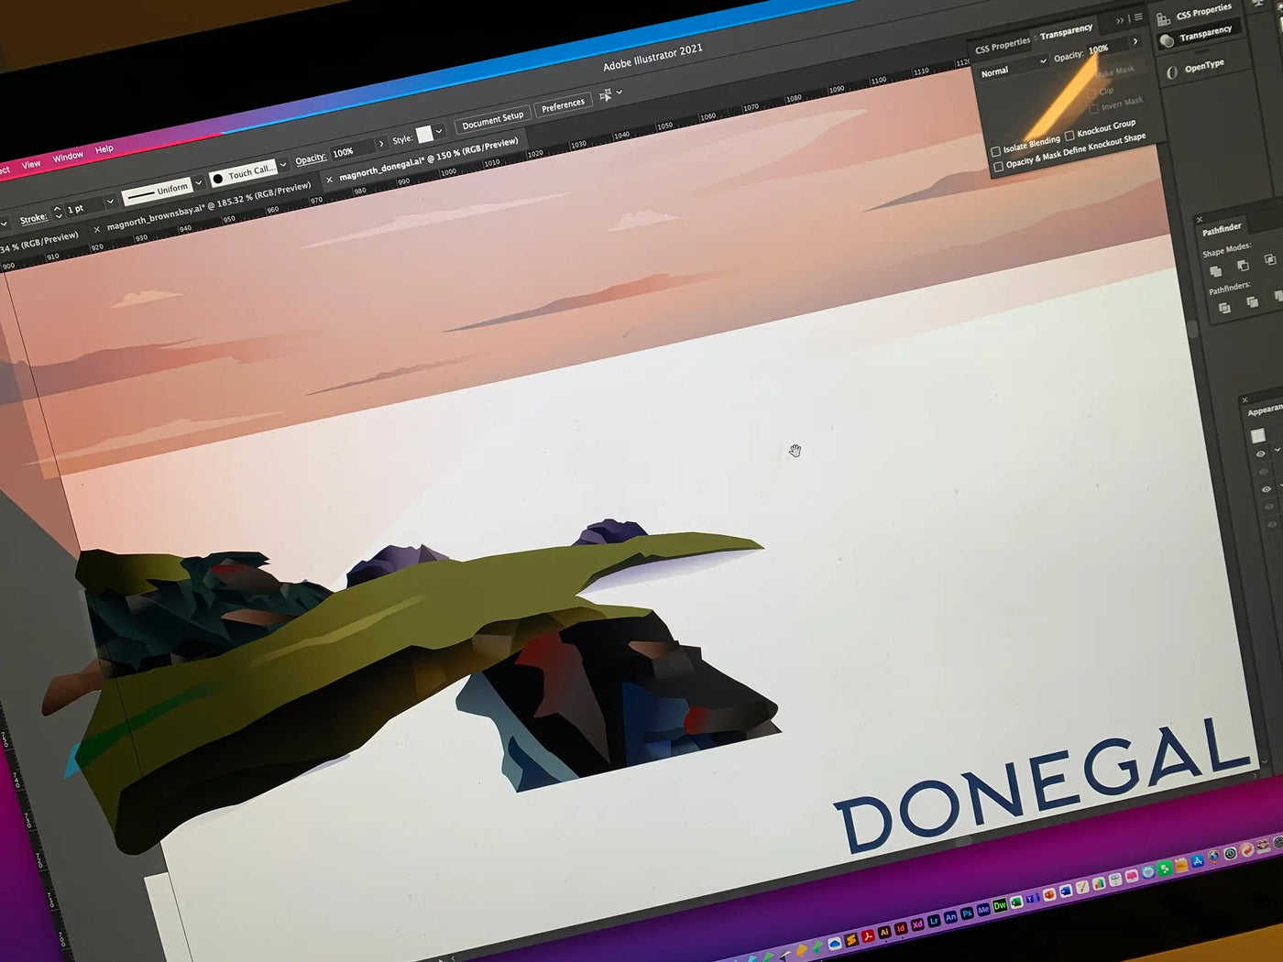The height and width of the screenshot is (962, 1283).
Task: Open the Uniform stroke profile dropdown
Action: pyautogui.click(x=198, y=182)
